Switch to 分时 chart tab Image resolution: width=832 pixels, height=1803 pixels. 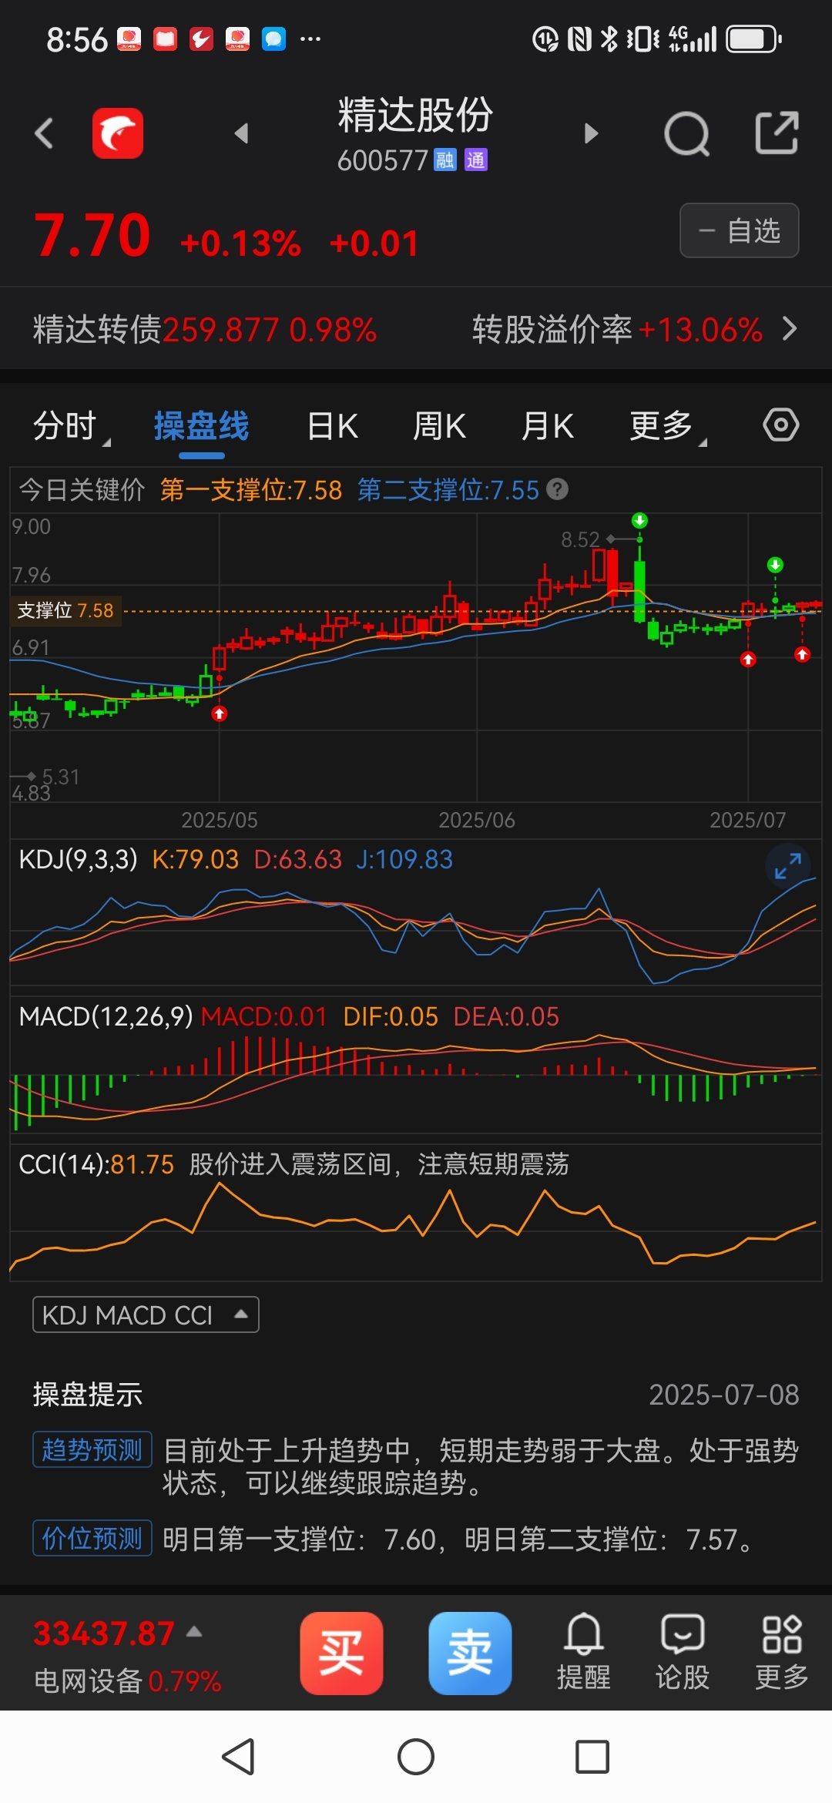coord(65,426)
